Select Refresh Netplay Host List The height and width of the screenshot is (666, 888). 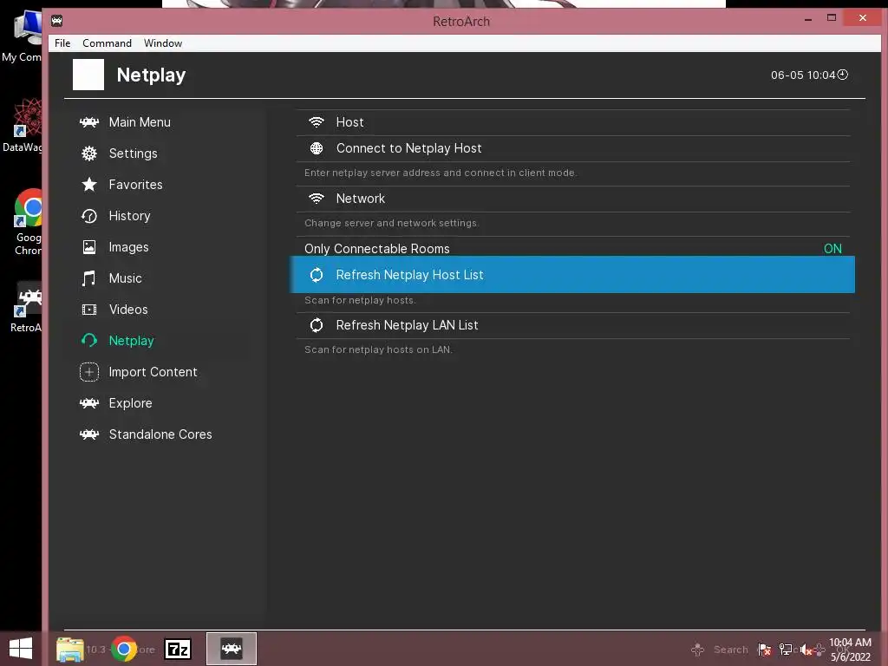[x=572, y=275]
